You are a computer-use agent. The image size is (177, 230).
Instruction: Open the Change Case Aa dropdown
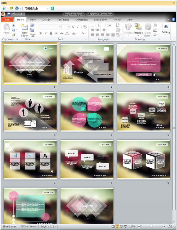pyautogui.click(x=74, y=33)
